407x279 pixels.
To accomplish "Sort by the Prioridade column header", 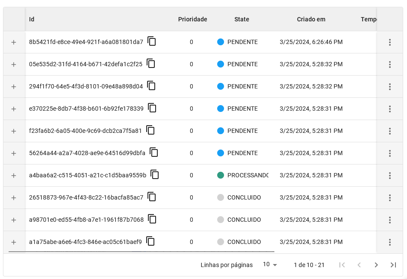I will click(192, 19).
